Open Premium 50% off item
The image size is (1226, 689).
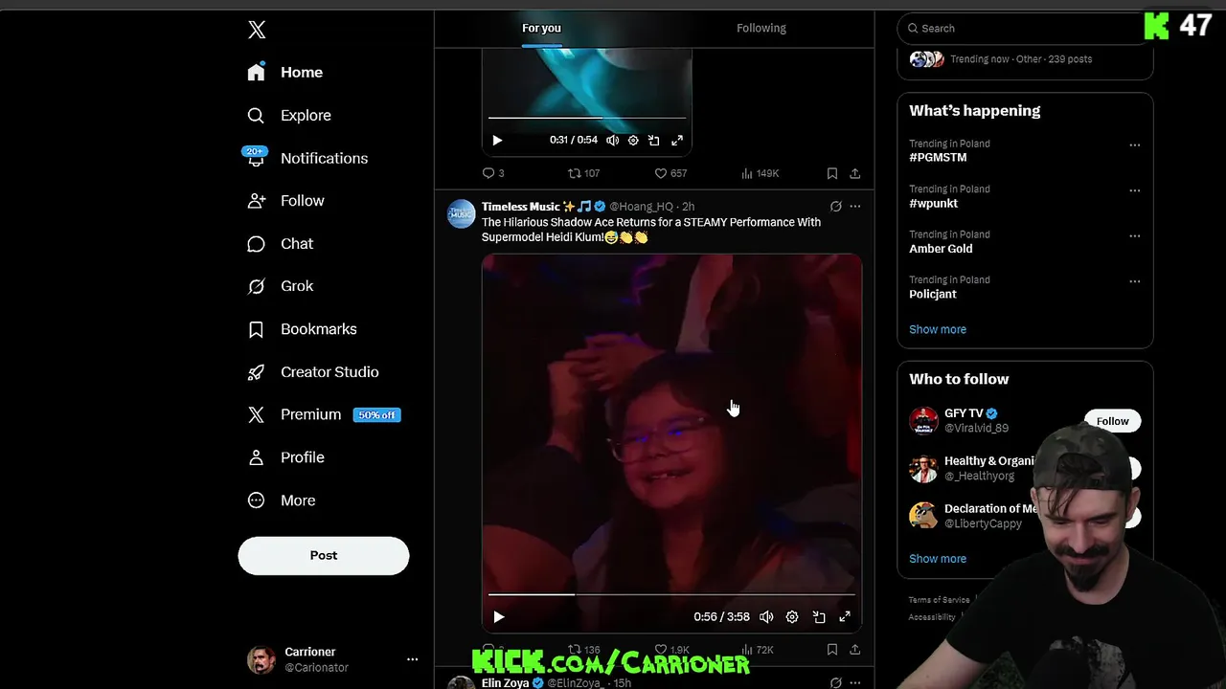(x=324, y=414)
